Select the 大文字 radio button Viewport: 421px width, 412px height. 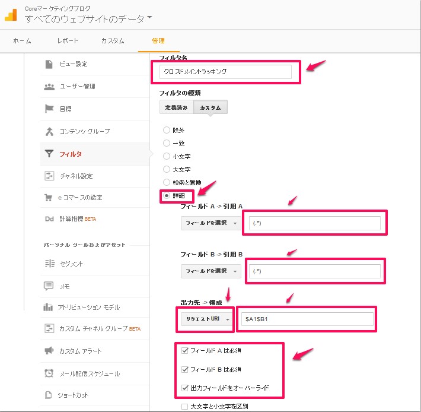[x=167, y=169]
